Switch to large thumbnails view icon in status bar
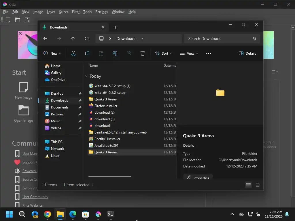The height and width of the screenshot is (221, 295). pyautogui.click(x=258, y=185)
